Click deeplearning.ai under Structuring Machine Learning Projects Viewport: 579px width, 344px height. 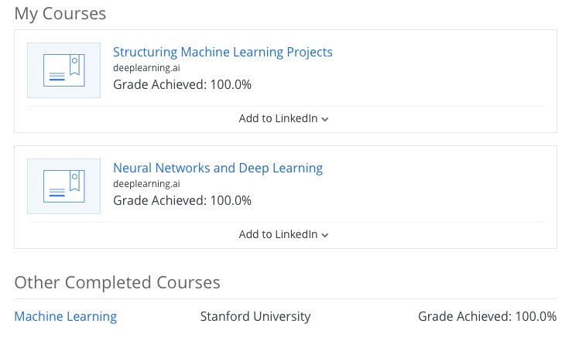pos(146,69)
